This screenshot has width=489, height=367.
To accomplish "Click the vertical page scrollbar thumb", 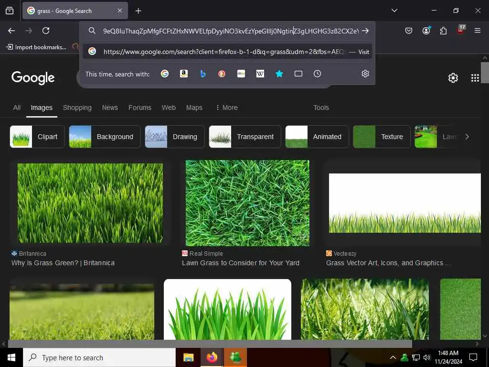I will point(485,73).
